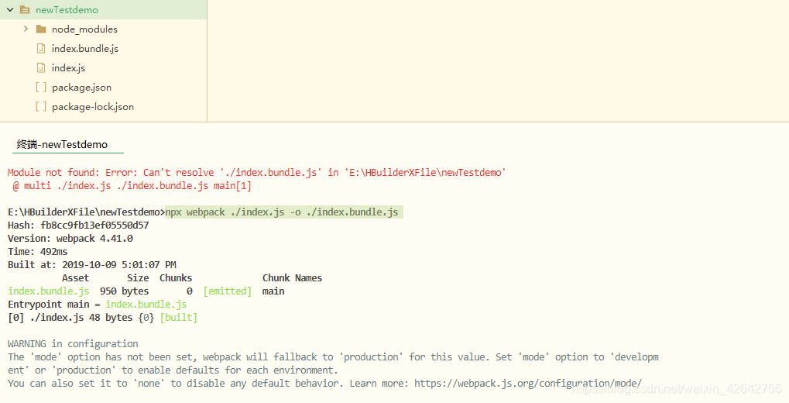Click the highlighted npx webpack command
This screenshot has width=789, height=403.
283,212
